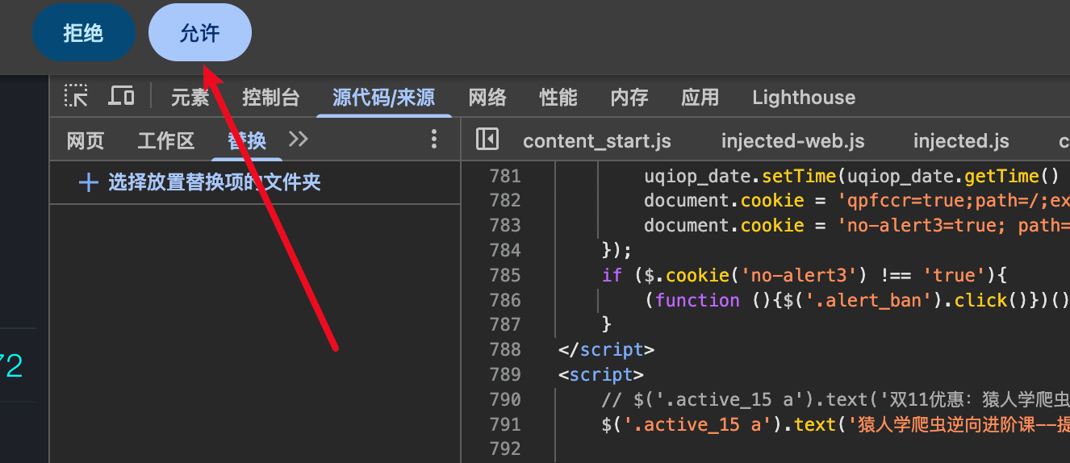Switch to 工作区 navigator tab

pyautogui.click(x=165, y=141)
